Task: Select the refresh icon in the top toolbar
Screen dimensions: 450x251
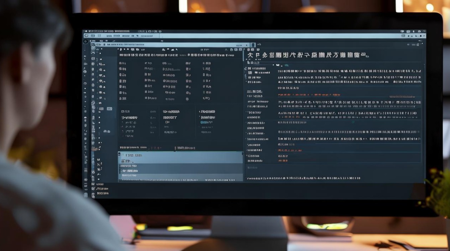Action: pos(86,35)
